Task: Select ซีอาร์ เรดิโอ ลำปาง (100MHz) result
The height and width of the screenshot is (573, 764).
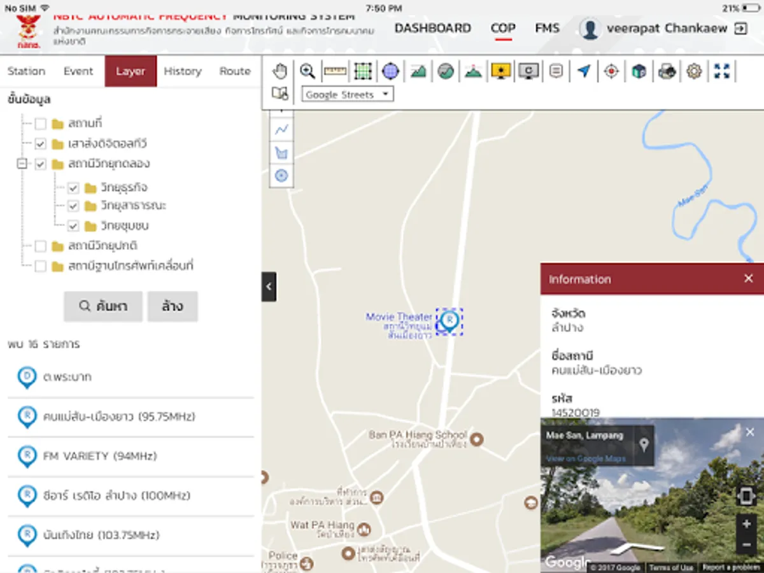Action: click(131, 496)
